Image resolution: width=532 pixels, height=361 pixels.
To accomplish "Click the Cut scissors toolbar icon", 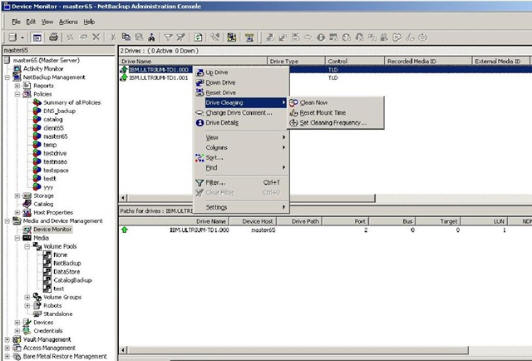I will click(113, 37).
